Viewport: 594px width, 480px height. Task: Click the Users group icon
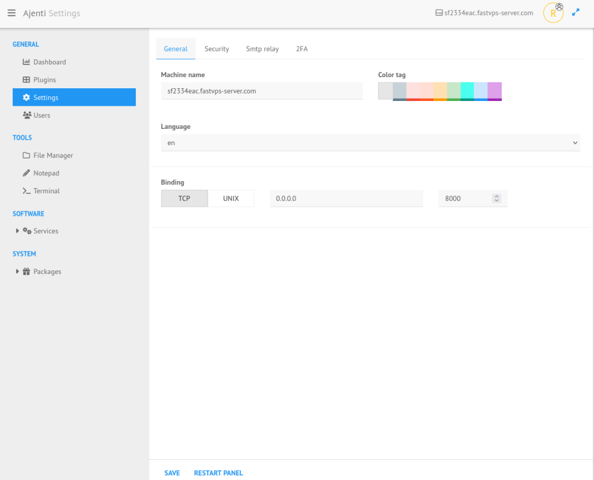point(27,116)
